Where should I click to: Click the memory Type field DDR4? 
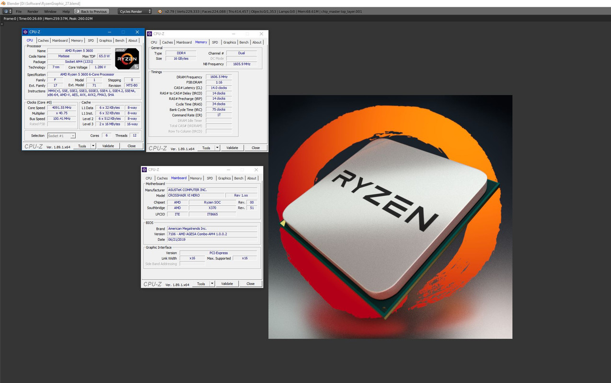click(x=181, y=53)
